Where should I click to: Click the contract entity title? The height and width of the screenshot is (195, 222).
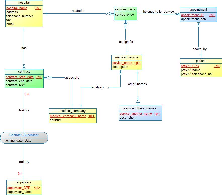[x=24, y=72]
